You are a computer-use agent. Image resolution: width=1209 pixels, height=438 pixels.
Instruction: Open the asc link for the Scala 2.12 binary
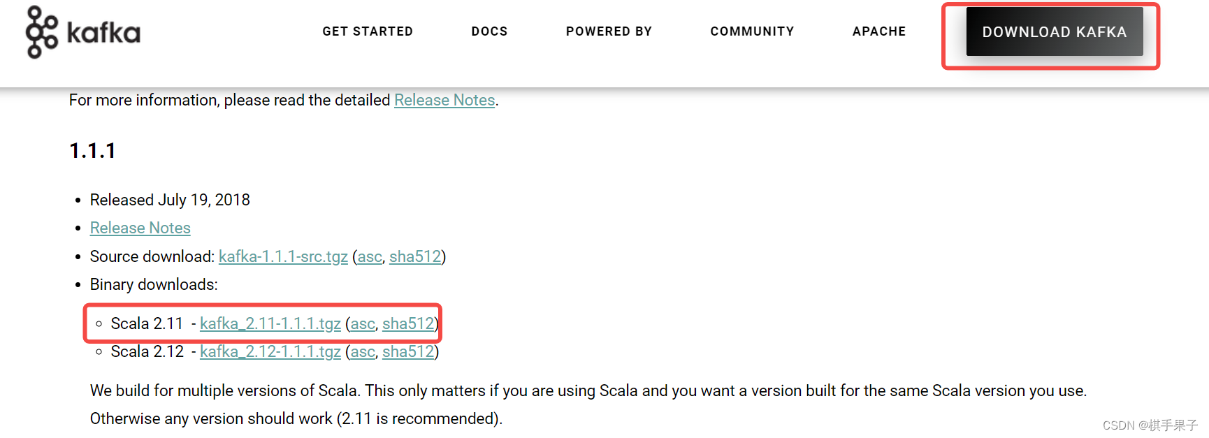click(x=362, y=351)
